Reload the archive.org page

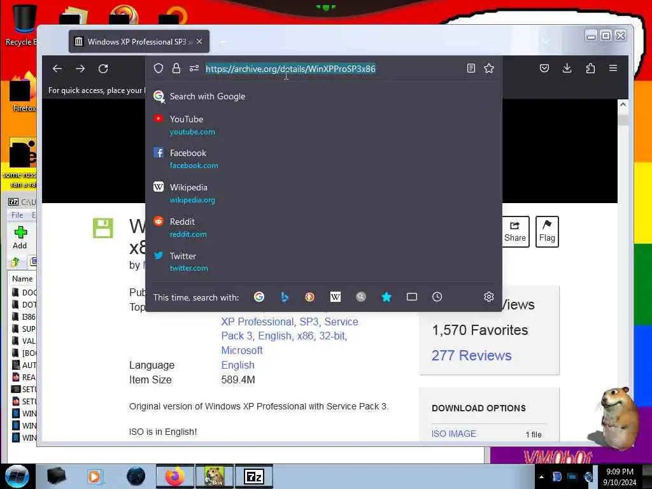pos(103,69)
